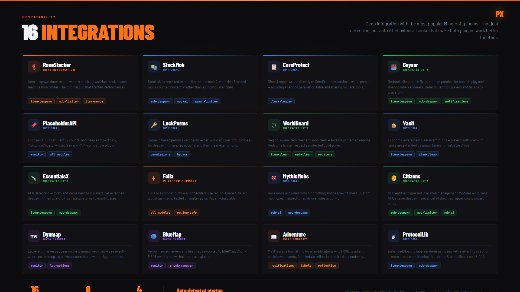Click the all modules tag on PlaceholderAPI
This screenshot has height=292, width=520.
(x=60, y=154)
